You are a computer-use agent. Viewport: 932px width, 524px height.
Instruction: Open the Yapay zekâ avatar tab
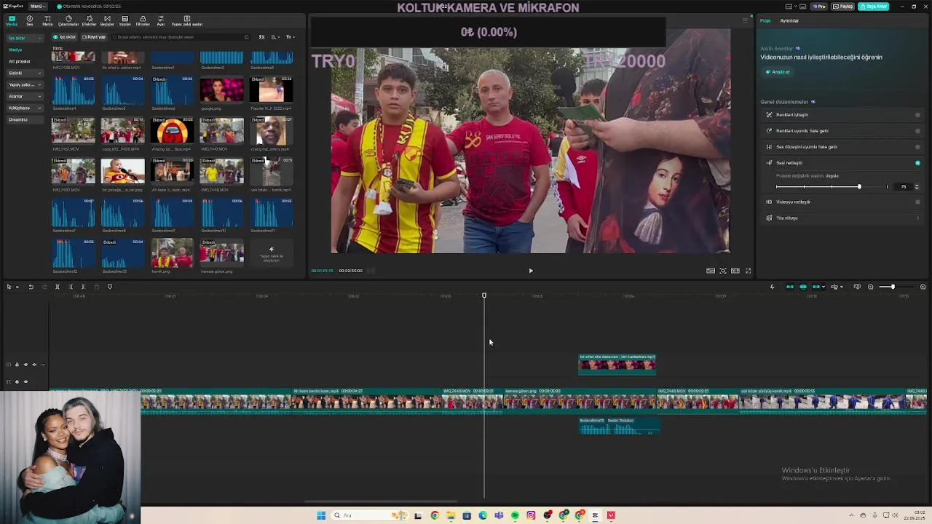[186, 20]
